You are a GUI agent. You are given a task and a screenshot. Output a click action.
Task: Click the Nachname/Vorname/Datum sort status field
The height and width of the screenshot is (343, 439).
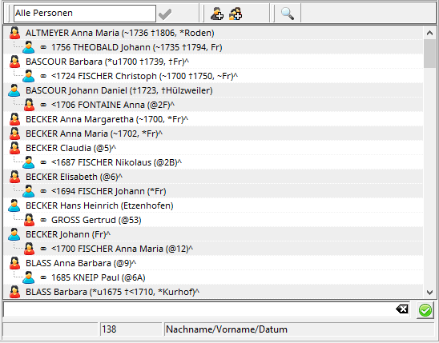tap(299, 329)
